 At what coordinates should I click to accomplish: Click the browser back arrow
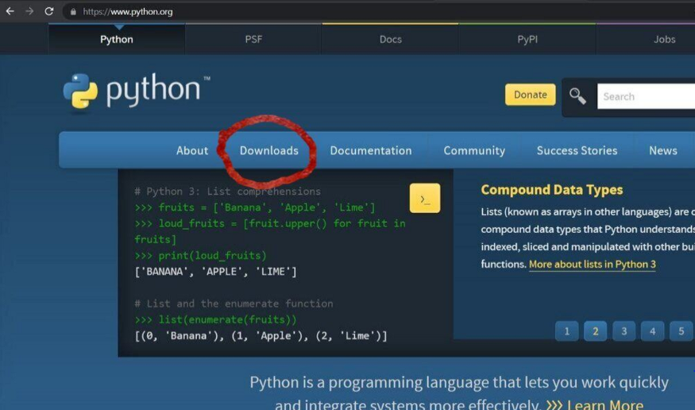click(x=10, y=11)
